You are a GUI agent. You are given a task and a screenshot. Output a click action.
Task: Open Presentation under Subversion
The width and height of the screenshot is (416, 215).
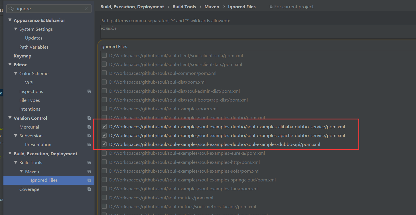coord(38,144)
